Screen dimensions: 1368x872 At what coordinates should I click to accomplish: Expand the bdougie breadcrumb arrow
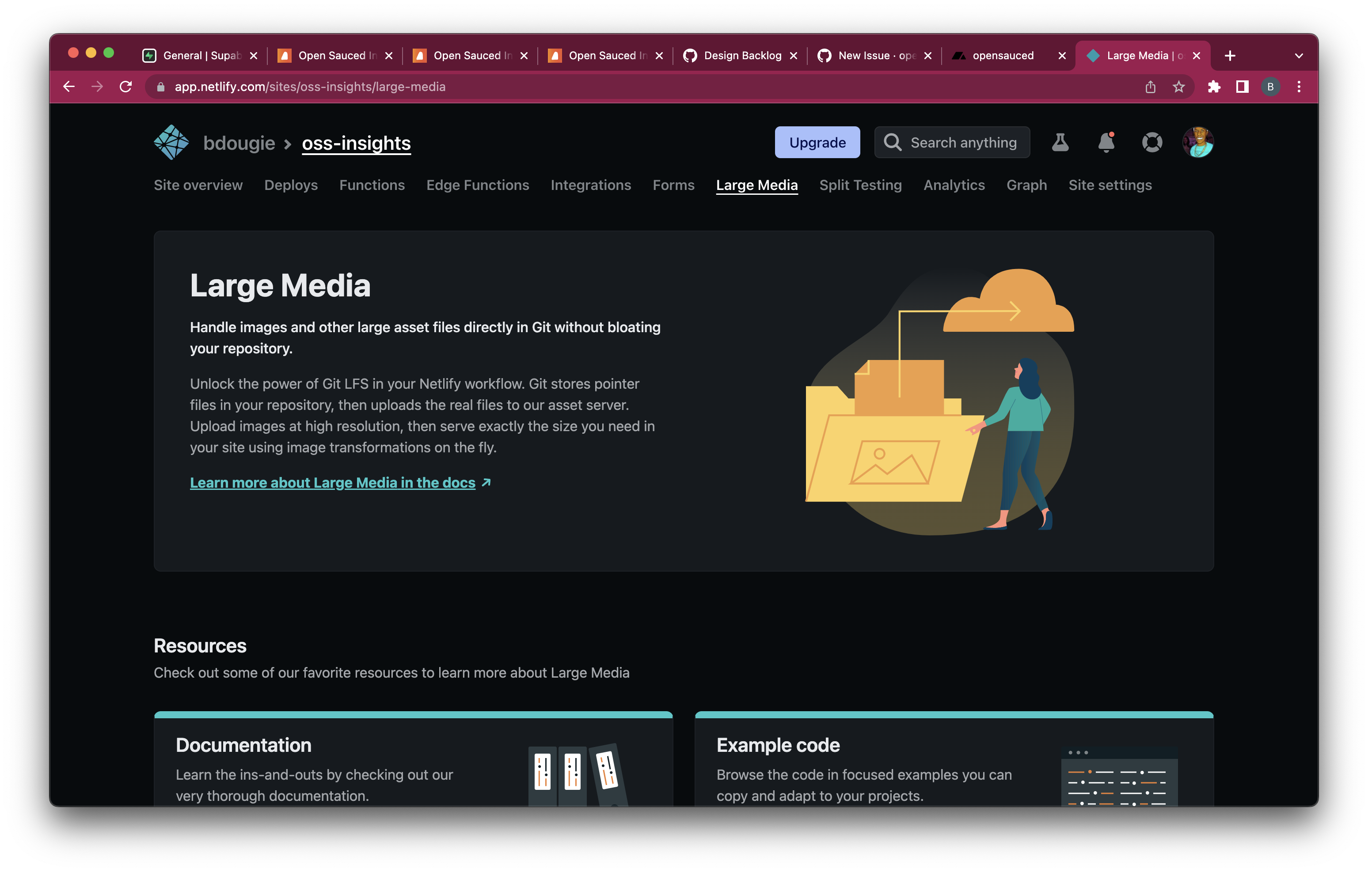[286, 143]
